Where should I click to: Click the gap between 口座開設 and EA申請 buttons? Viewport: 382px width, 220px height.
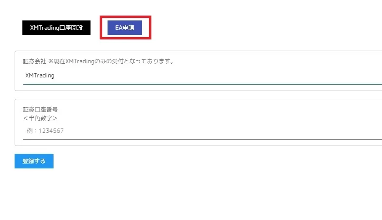(x=95, y=28)
